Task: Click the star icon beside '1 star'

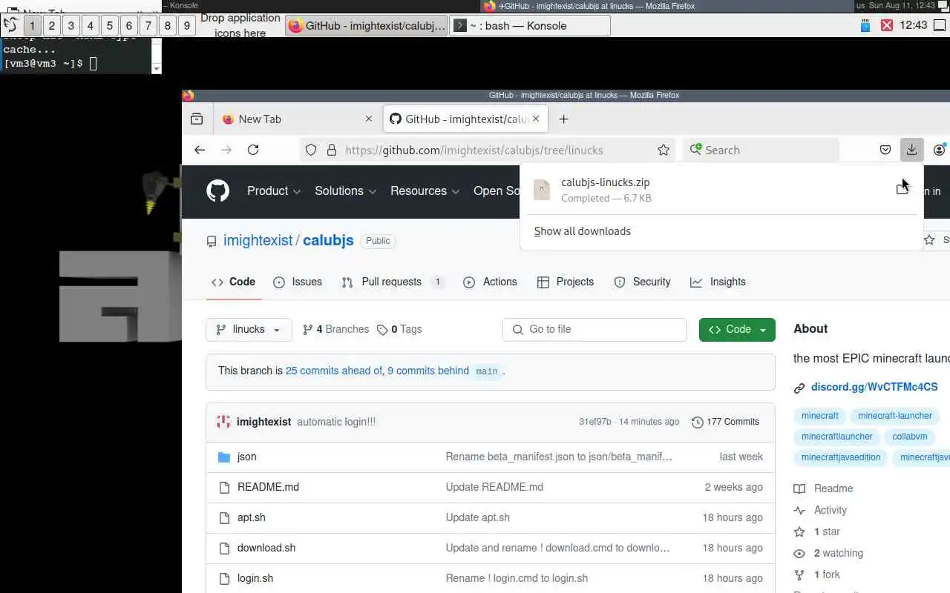Action: (x=799, y=531)
